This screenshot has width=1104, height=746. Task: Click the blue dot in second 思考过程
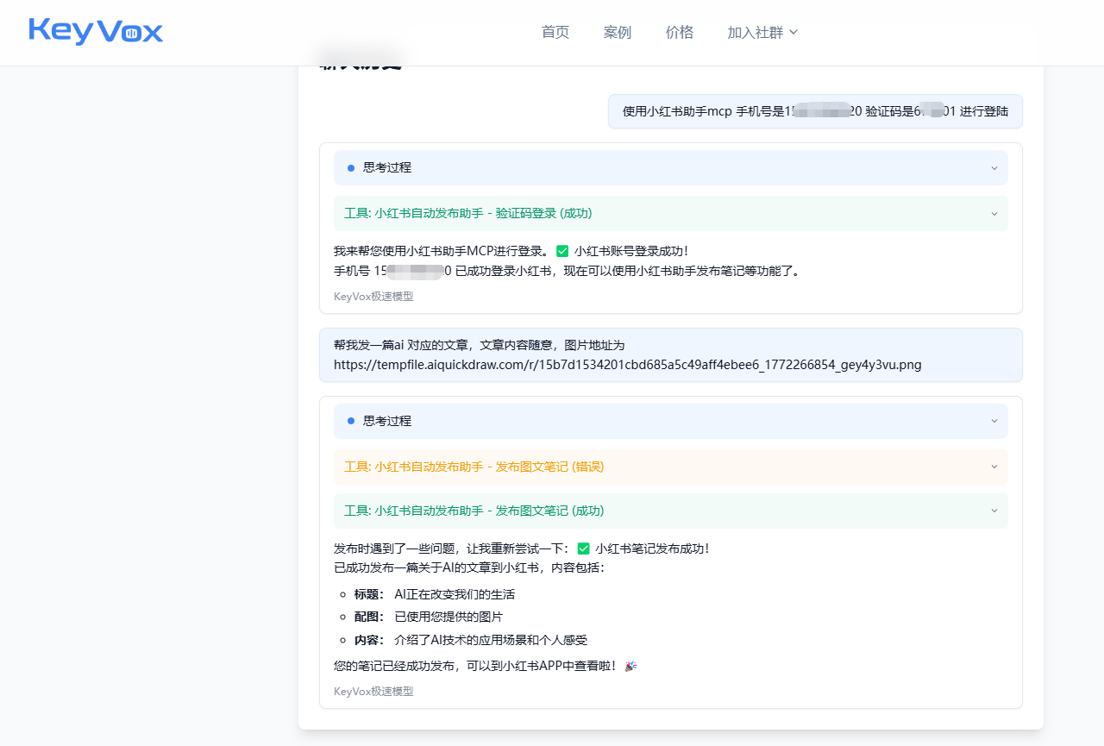(351, 422)
